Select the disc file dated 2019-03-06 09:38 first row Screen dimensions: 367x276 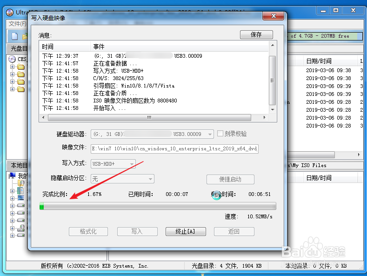click(328, 70)
